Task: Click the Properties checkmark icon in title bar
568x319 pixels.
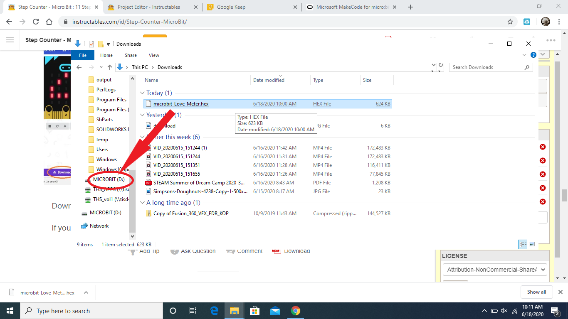Action: click(x=91, y=44)
